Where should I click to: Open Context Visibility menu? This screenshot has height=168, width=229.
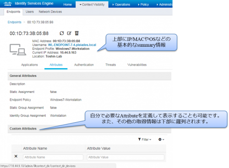click(x=92, y=5)
